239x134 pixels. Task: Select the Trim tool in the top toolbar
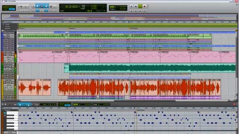(x=37, y=6)
